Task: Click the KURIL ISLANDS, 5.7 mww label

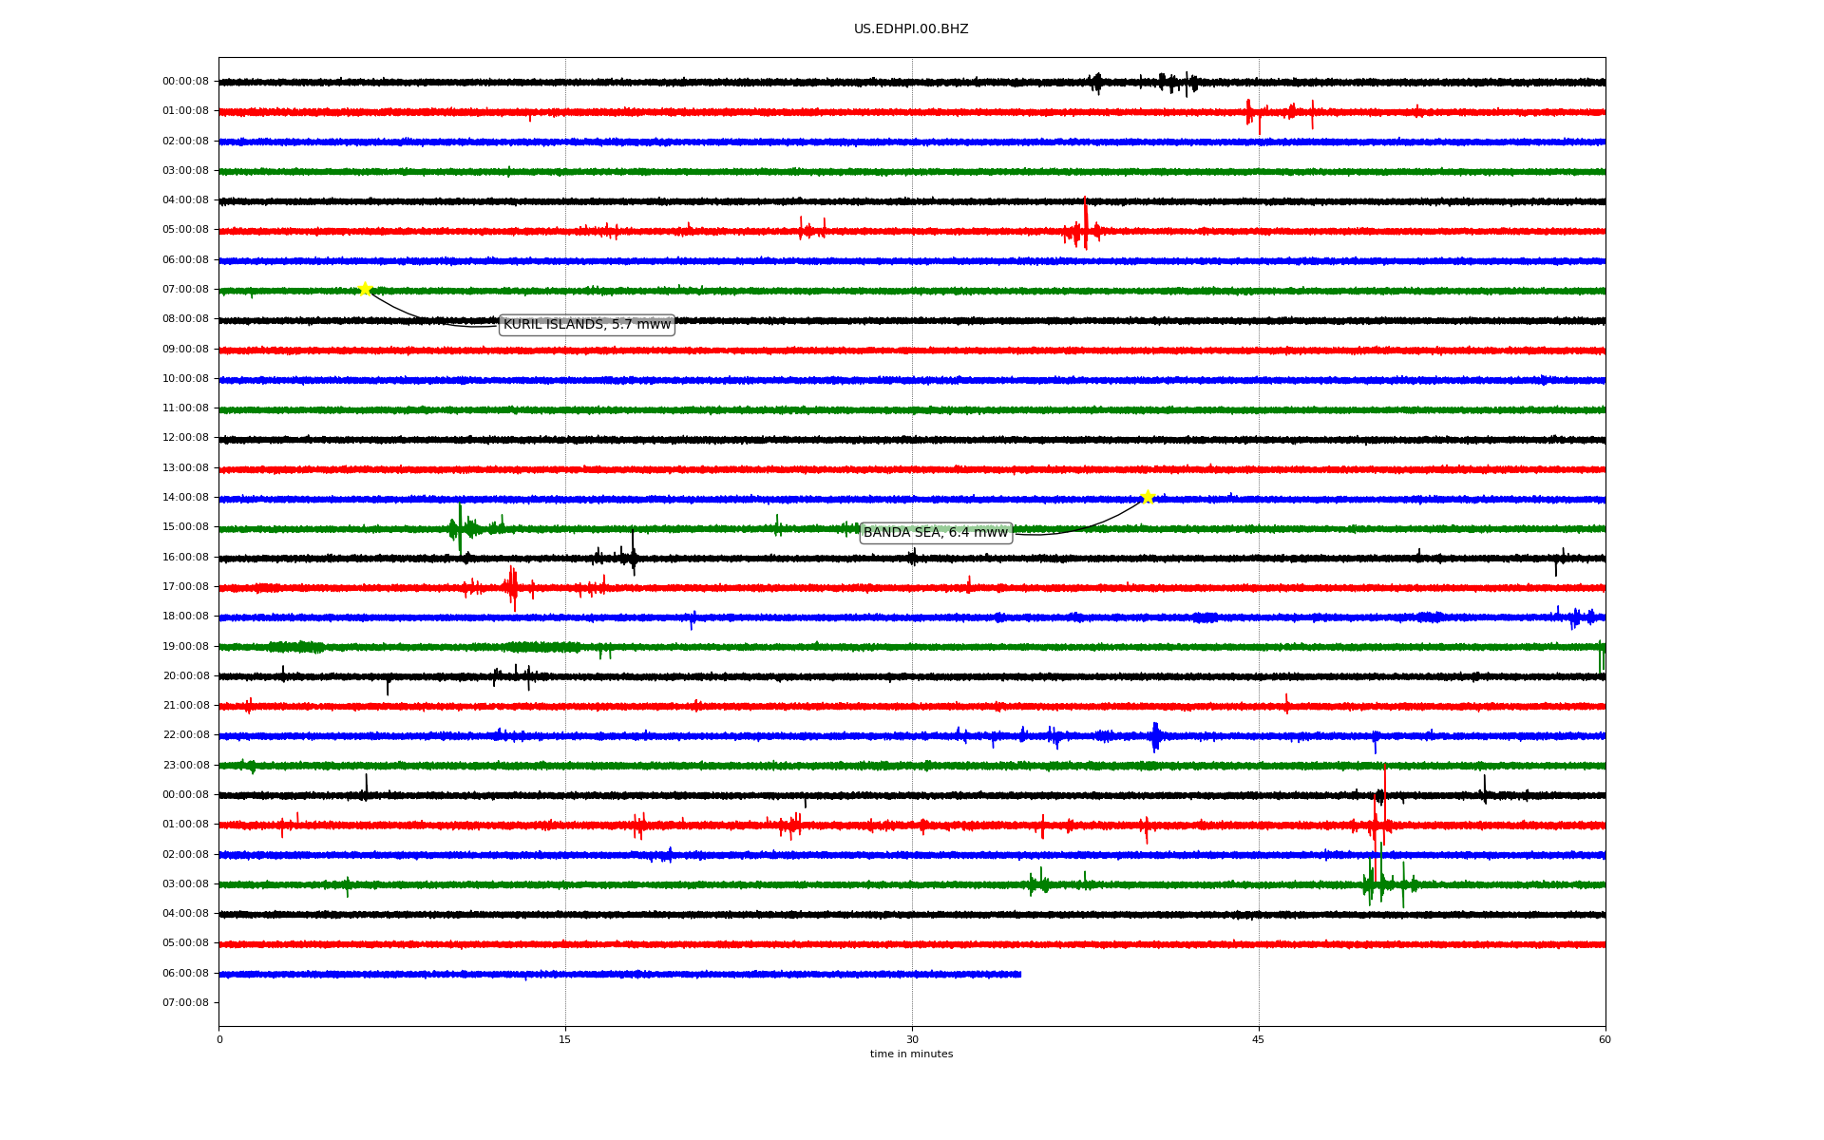Action: click(586, 325)
